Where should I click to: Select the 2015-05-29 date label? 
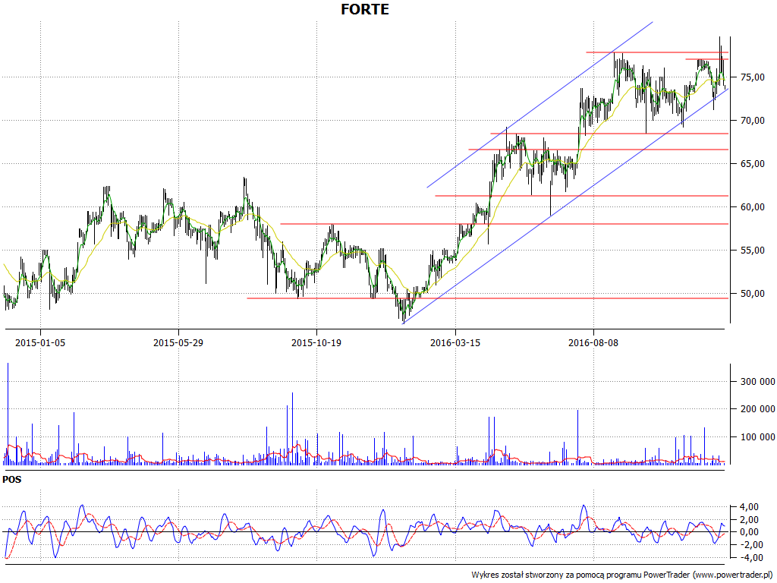[178, 342]
